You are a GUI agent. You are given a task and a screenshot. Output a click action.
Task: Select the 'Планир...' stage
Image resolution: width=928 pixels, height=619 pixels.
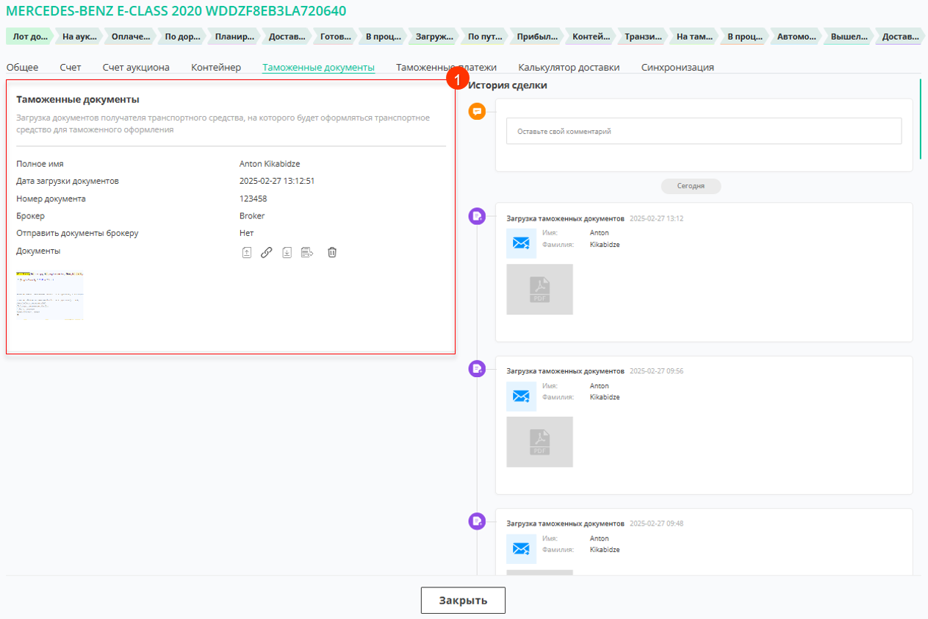click(x=234, y=36)
